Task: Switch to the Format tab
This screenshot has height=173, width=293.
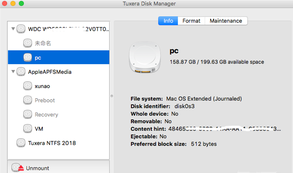Action: [191, 21]
